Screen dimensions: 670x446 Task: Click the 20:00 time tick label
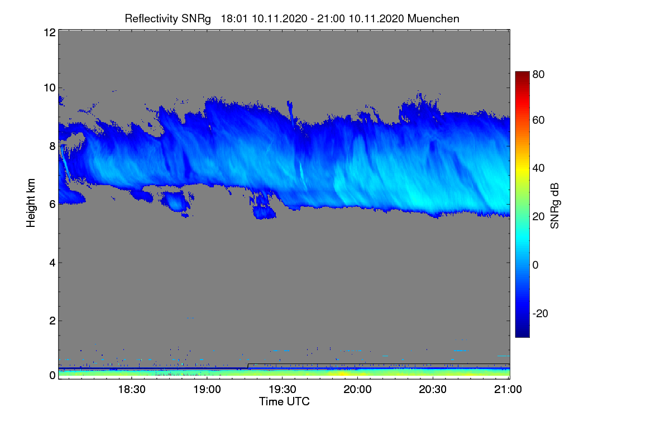[x=357, y=390]
